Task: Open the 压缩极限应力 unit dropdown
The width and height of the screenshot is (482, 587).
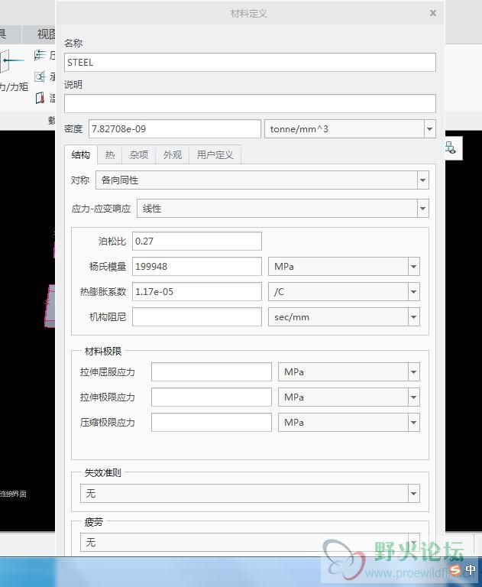Action: pyautogui.click(x=413, y=423)
